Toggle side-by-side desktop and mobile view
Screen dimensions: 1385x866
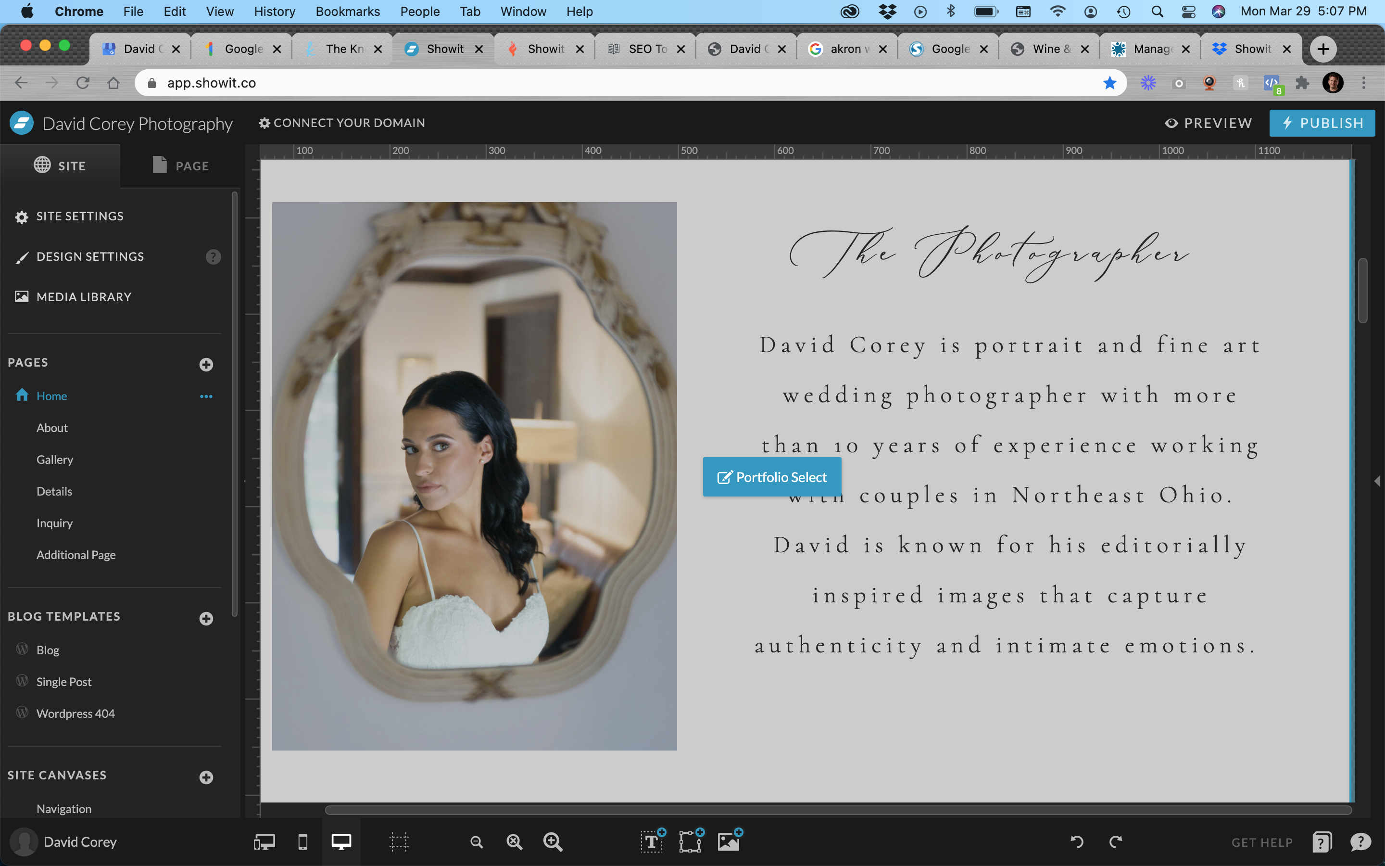[x=264, y=841]
